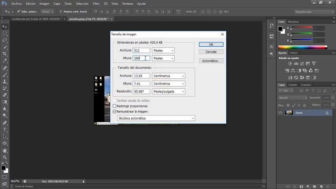This screenshot has width=336, height=189.
Task: Click the Resolución input field
Action: click(141, 91)
